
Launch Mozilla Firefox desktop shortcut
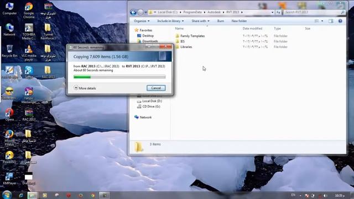click(x=9, y=138)
